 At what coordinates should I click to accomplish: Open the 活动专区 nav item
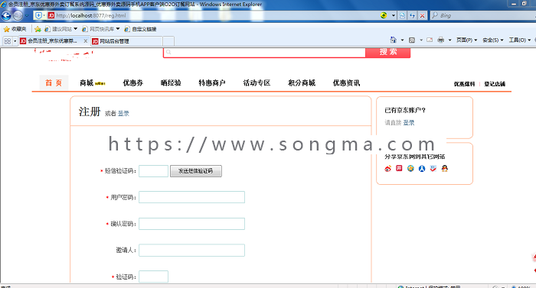[257, 83]
